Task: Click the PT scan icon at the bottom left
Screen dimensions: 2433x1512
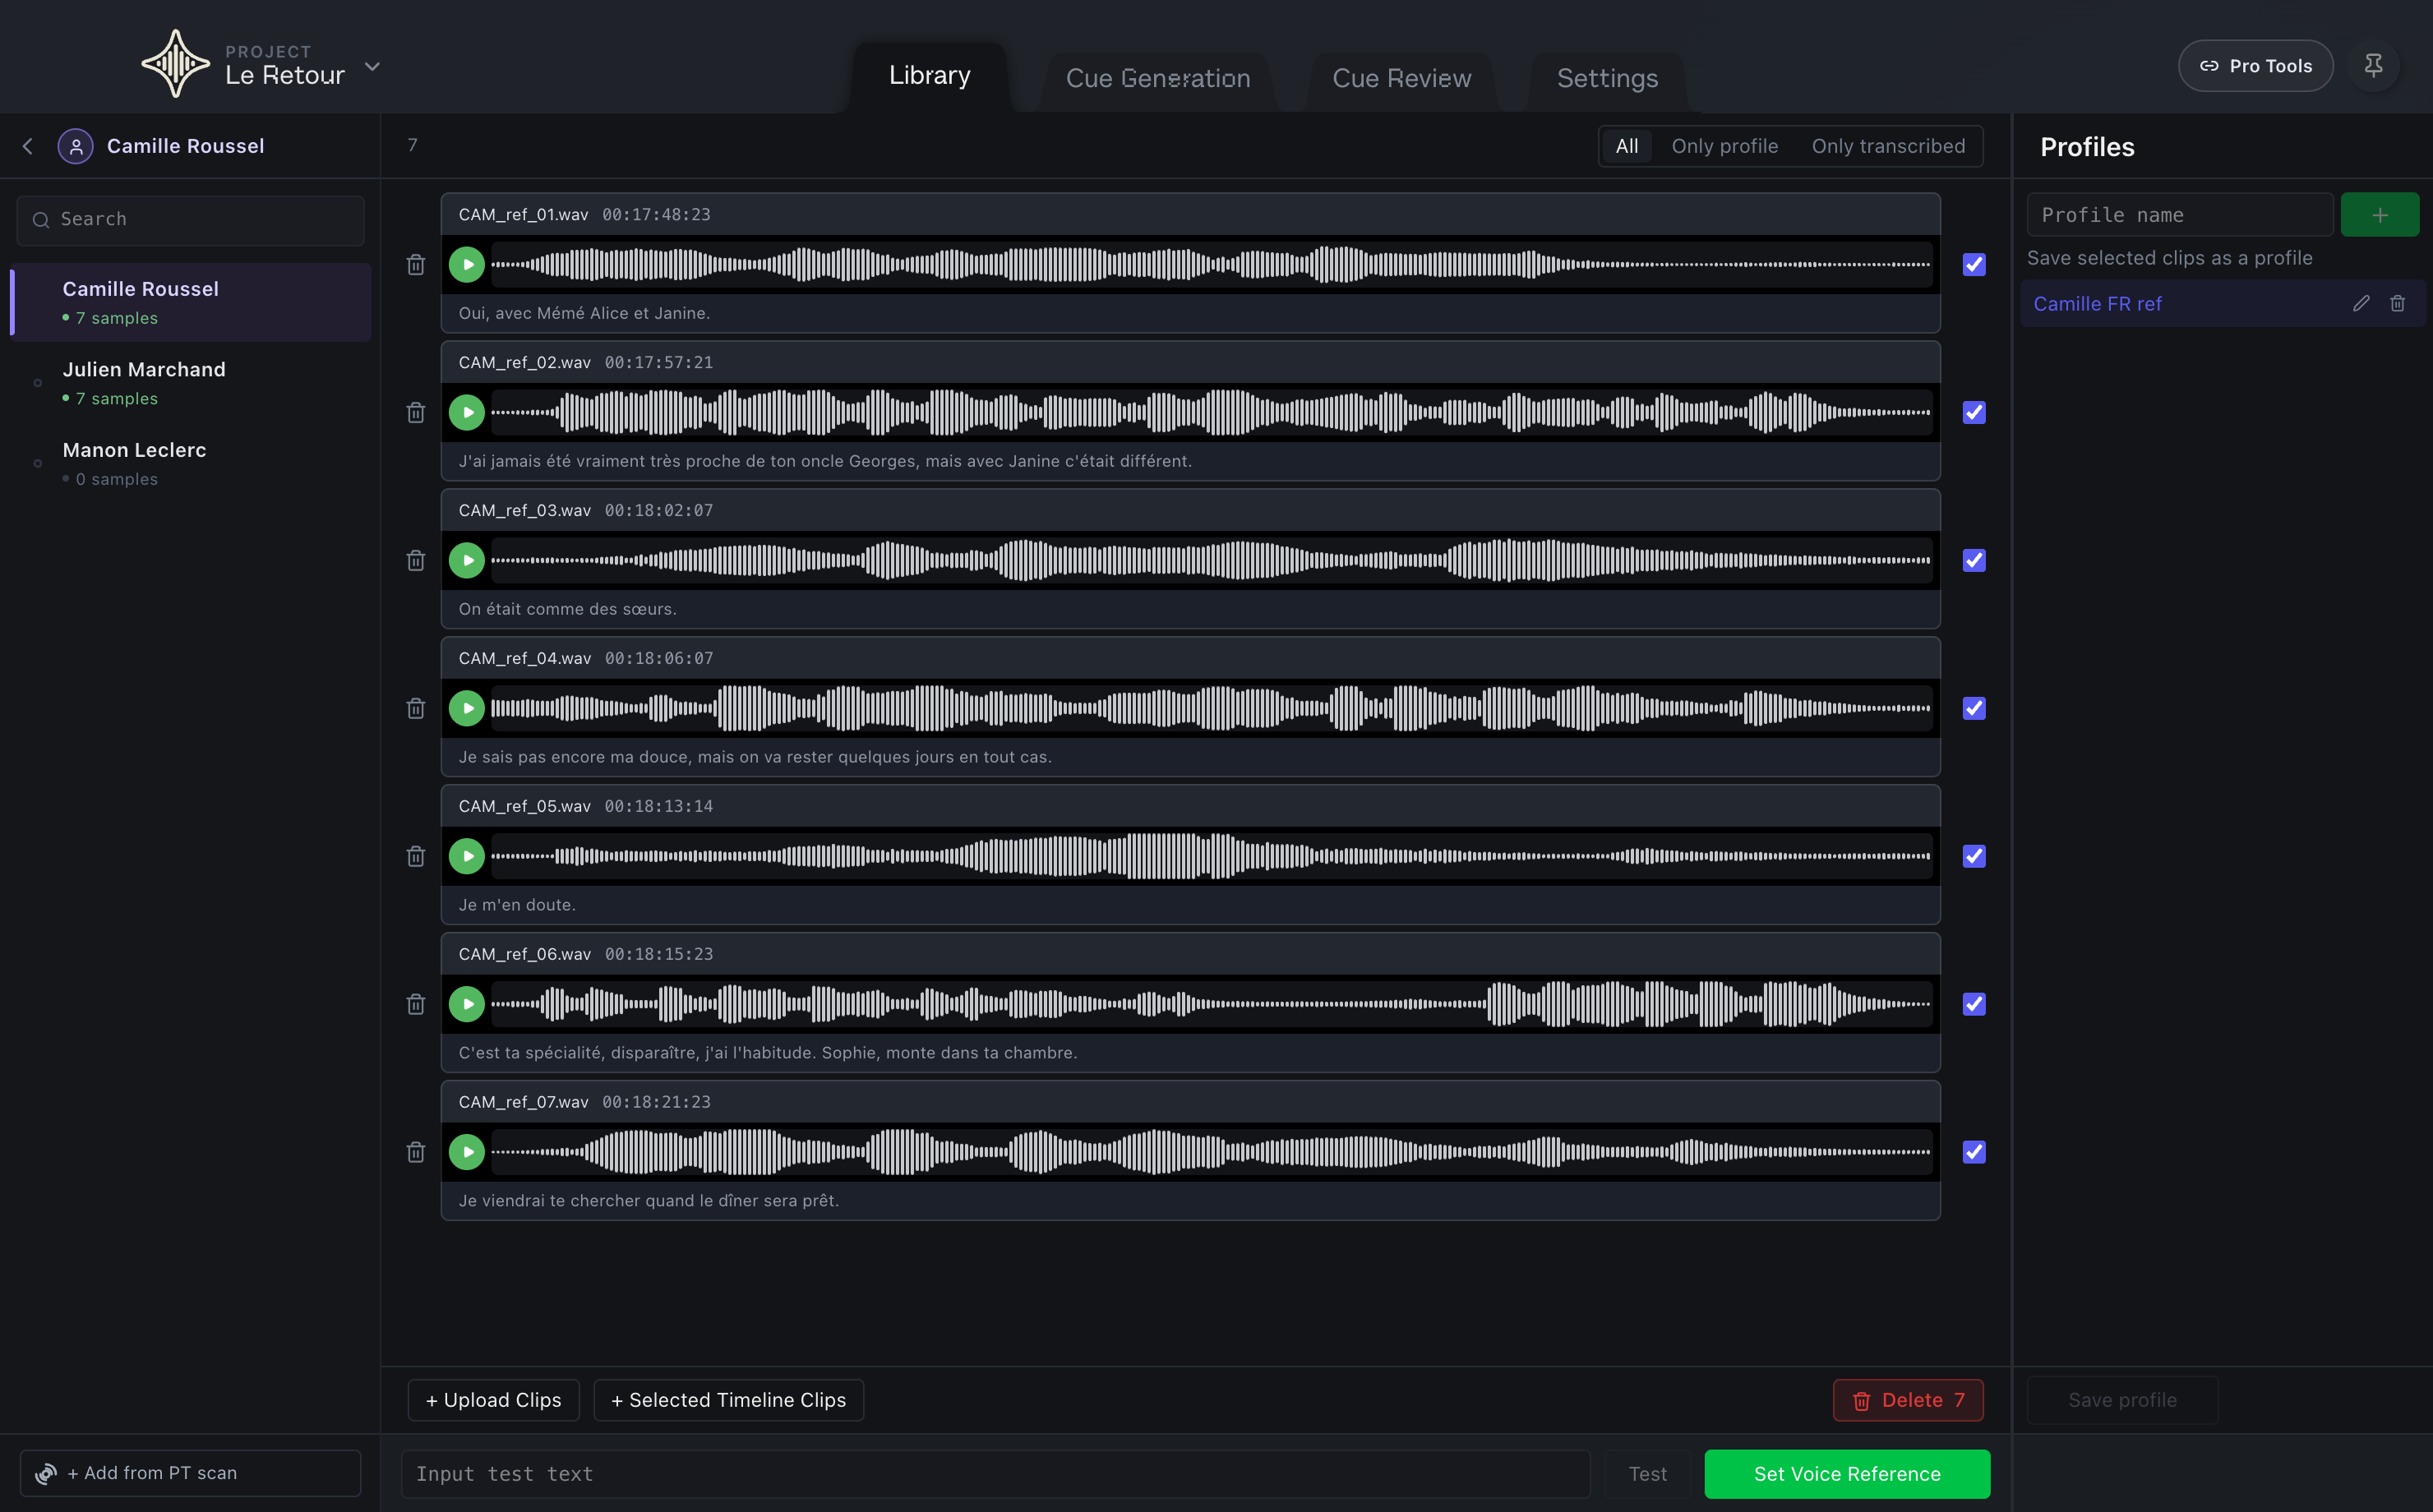Action: point(46,1474)
